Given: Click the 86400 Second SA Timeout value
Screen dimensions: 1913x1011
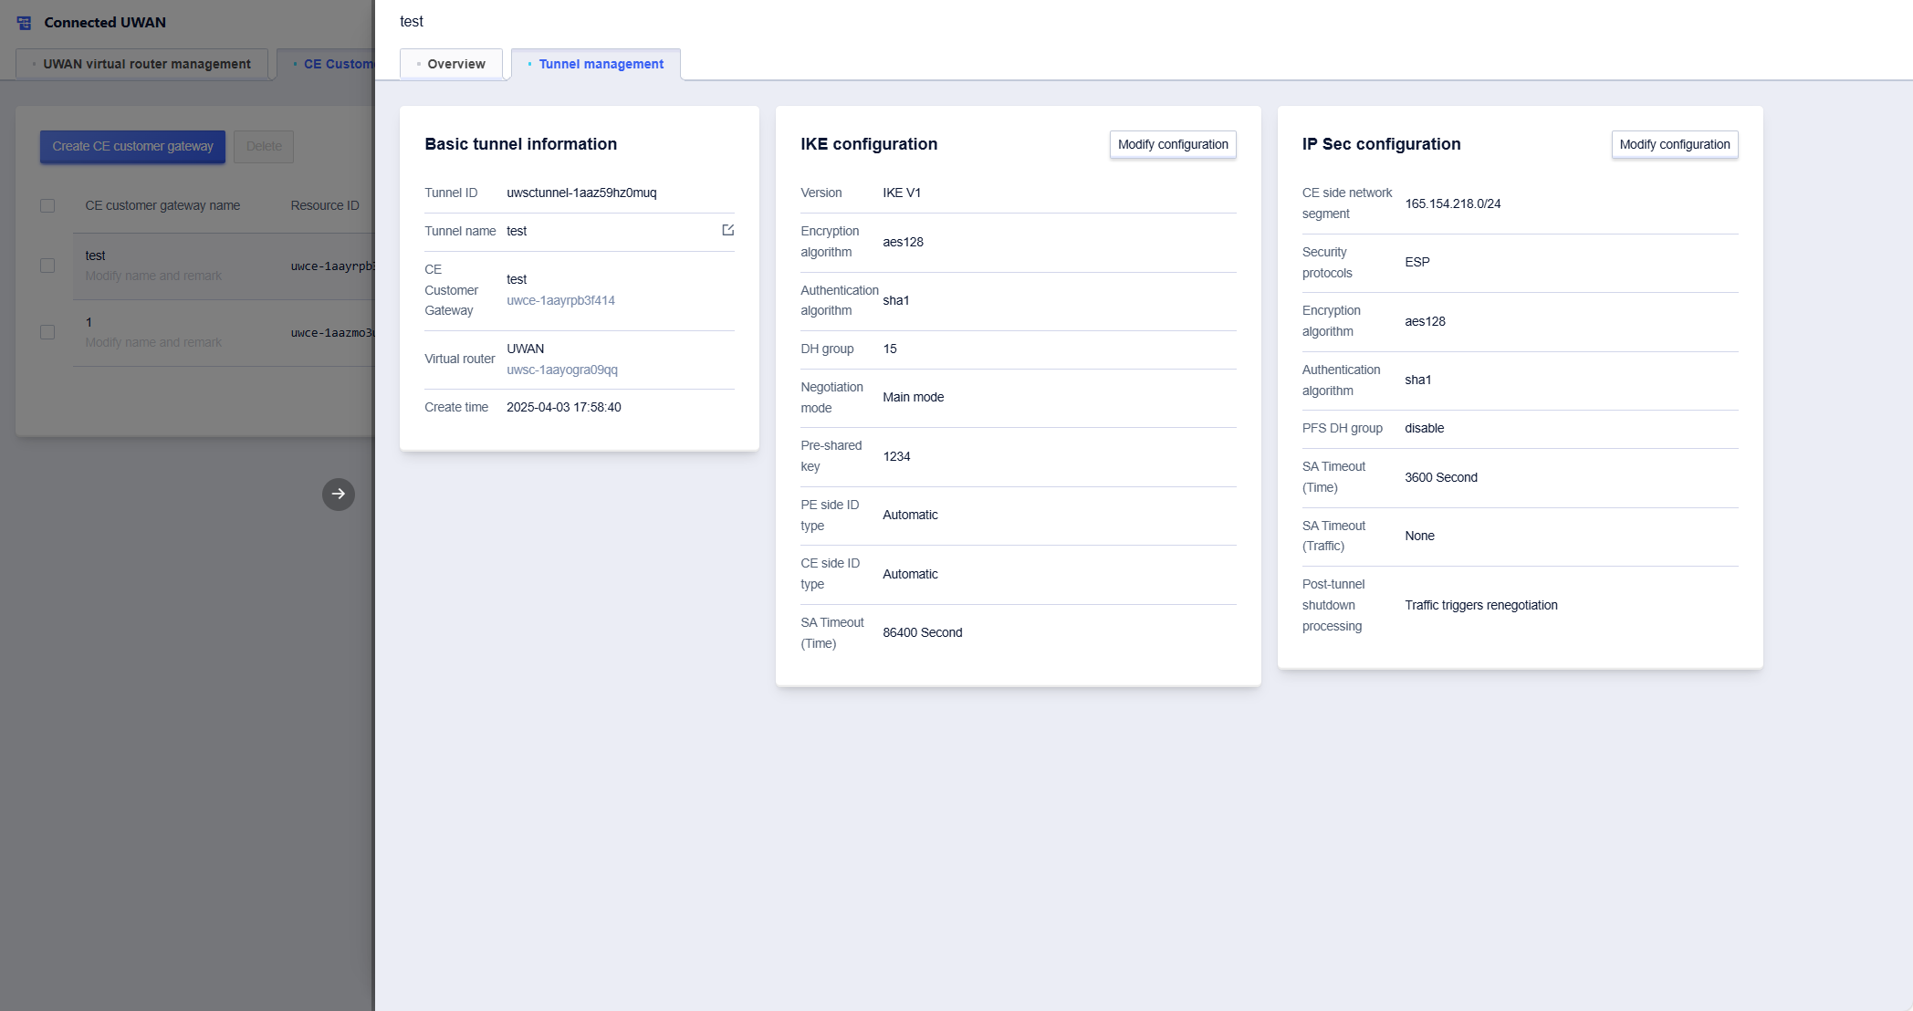Looking at the screenshot, I should click(923, 632).
